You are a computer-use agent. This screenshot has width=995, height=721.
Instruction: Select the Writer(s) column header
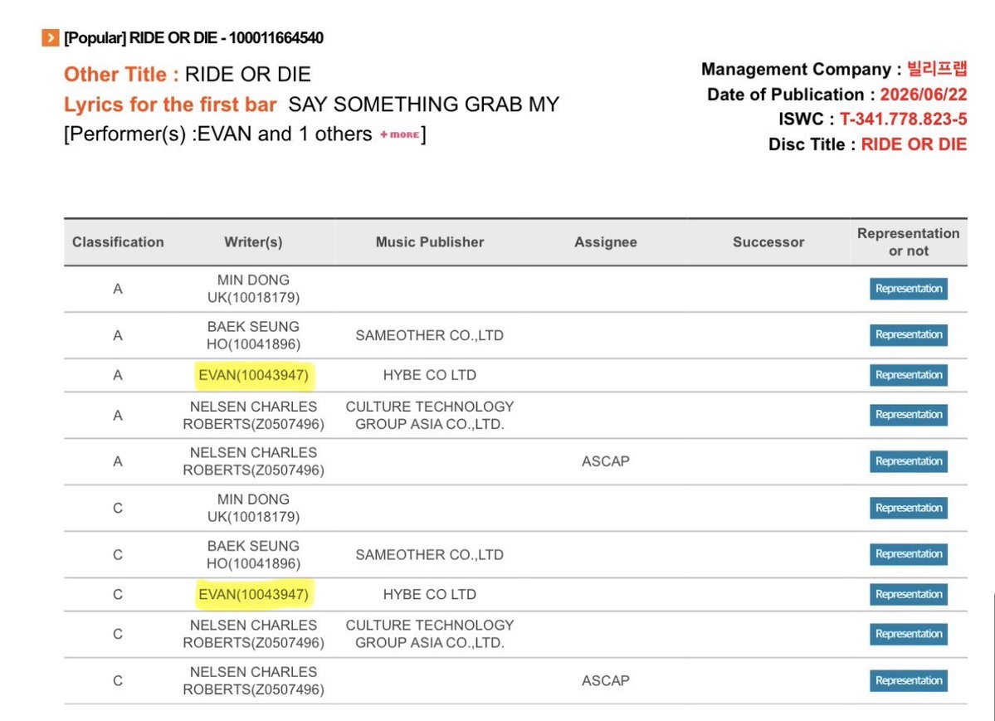tap(253, 241)
